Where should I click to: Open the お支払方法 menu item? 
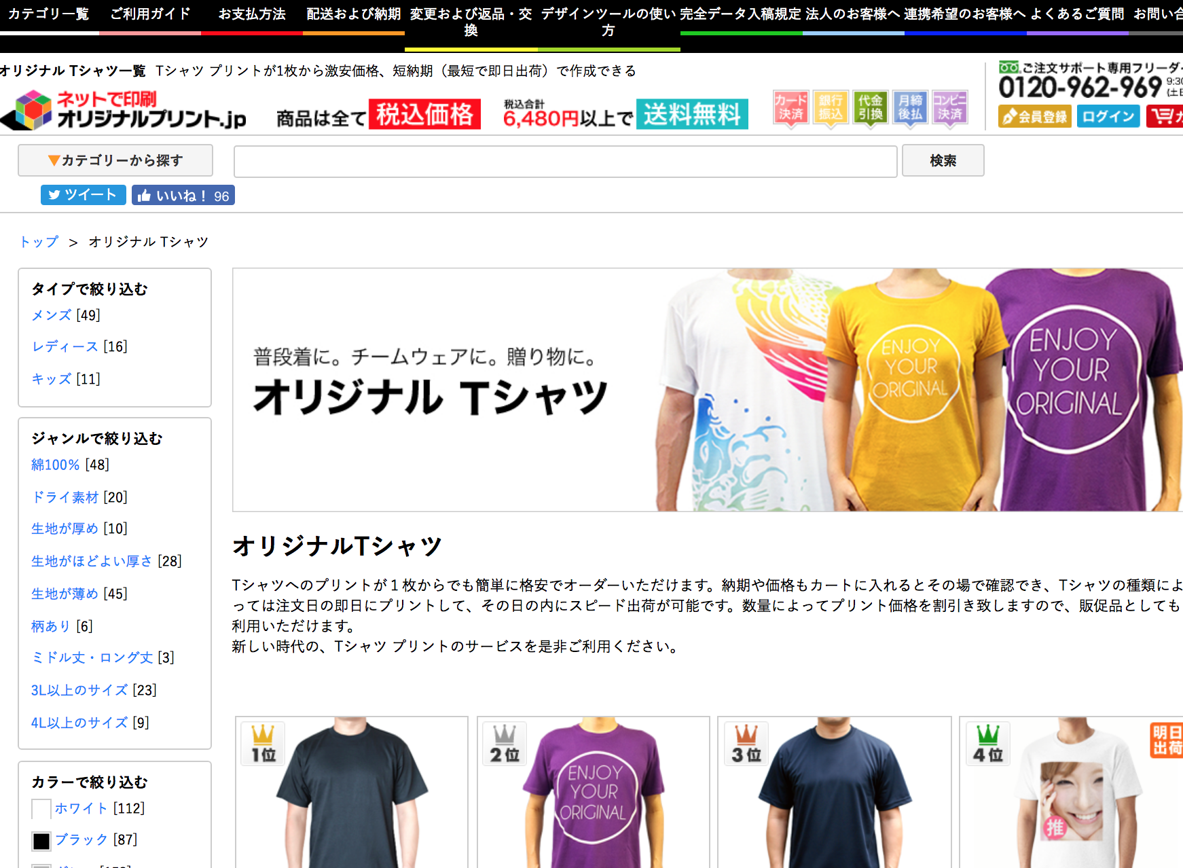[252, 14]
